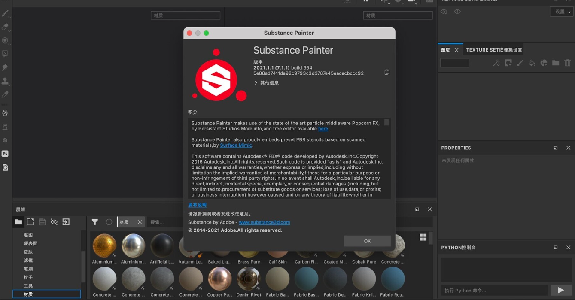Image resolution: width=575 pixels, height=300 pixels.
Task: Select the Clone stamp tool
Action: 5,81
